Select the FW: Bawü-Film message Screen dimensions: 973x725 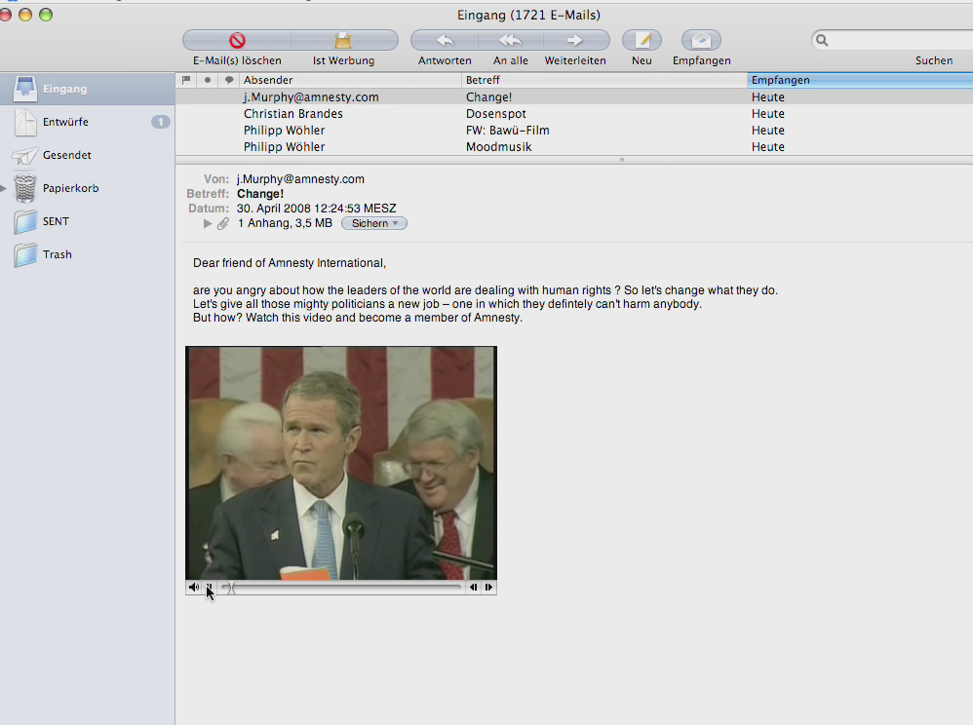574,131
